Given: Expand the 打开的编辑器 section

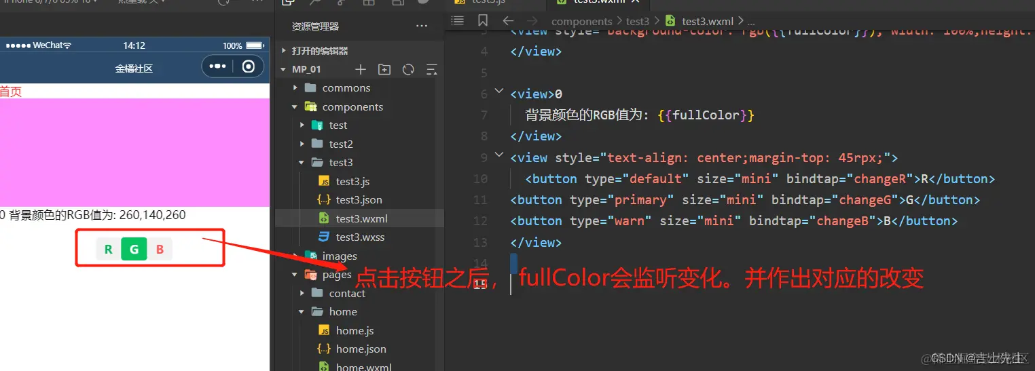Looking at the screenshot, I should click(320, 51).
